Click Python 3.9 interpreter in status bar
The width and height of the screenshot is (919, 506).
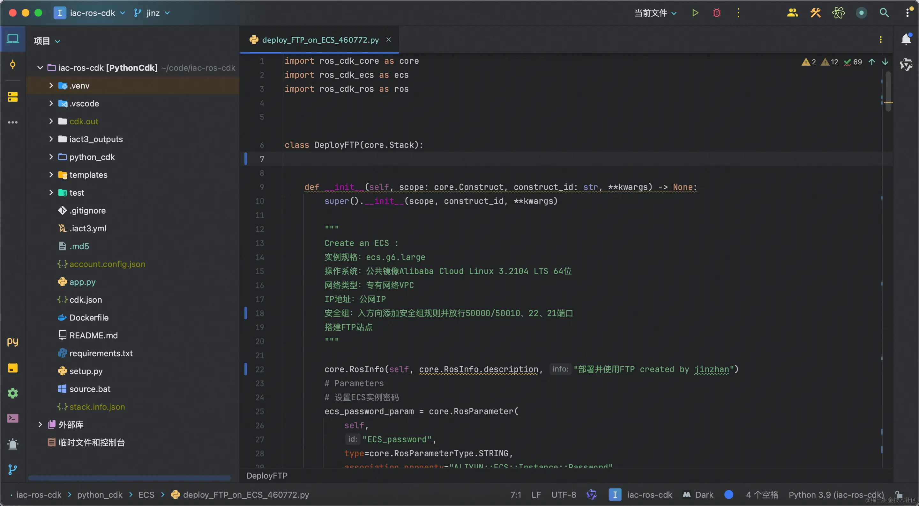pyautogui.click(x=836, y=495)
